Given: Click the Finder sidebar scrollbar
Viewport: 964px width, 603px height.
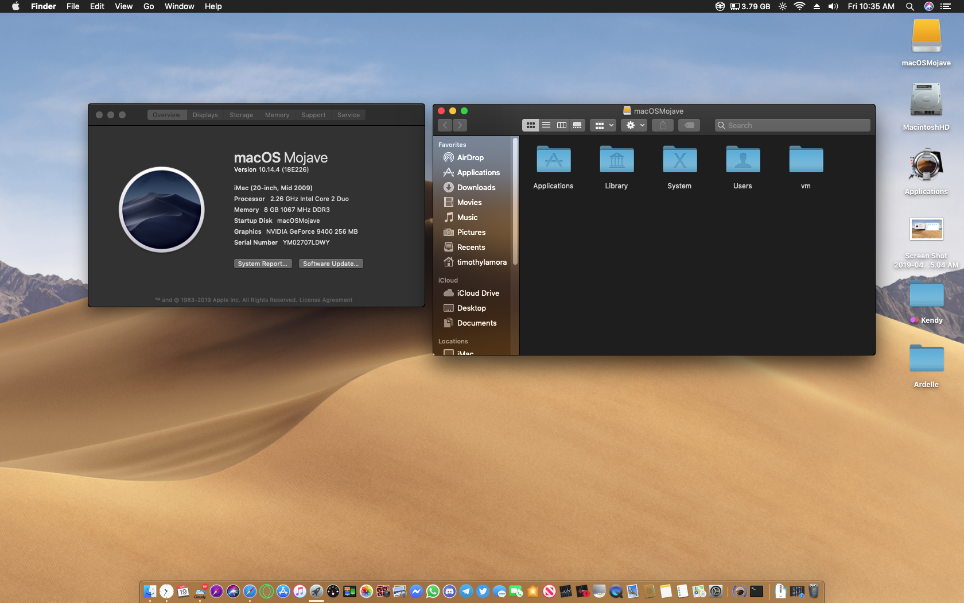Looking at the screenshot, I should pyautogui.click(x=515, y=201).
